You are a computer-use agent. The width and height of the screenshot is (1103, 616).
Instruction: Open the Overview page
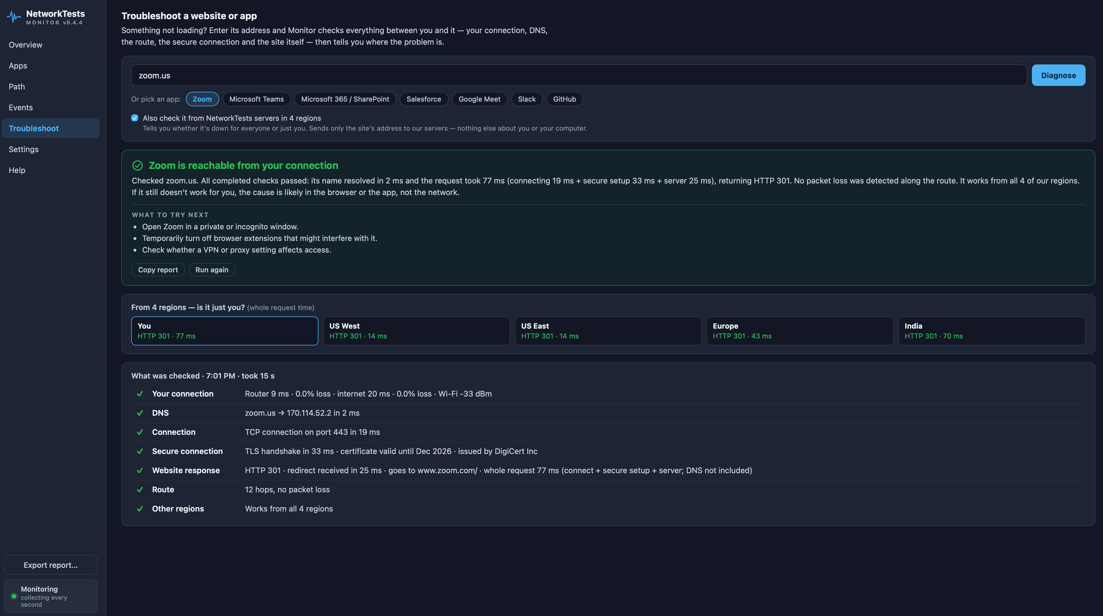[x=51, y=45]
